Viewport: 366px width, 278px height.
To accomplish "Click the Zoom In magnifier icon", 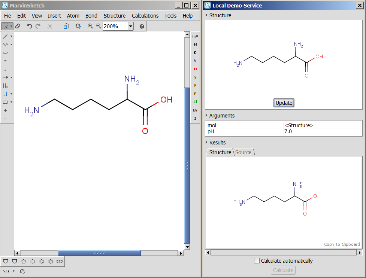I will 90,26.
